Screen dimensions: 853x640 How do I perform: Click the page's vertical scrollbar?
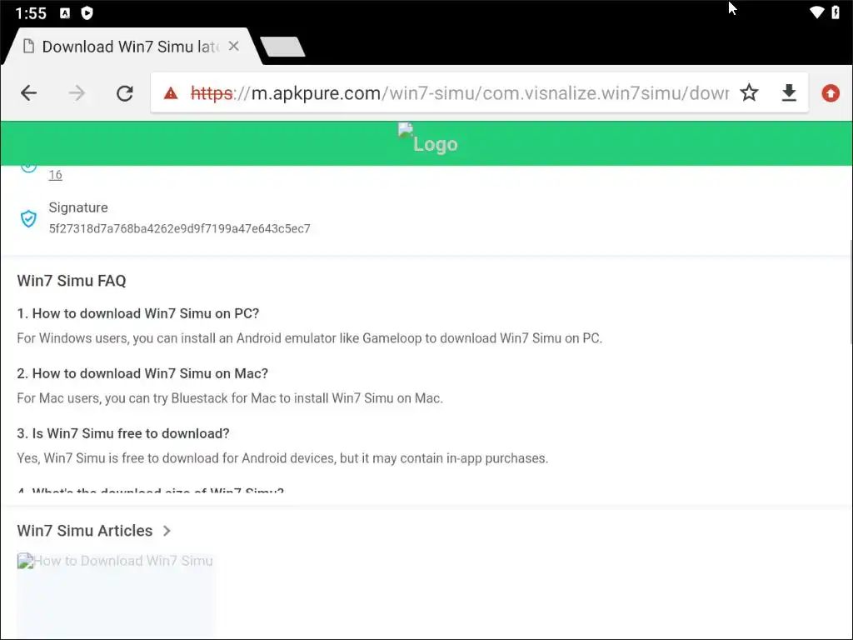[x=851, y=291]
